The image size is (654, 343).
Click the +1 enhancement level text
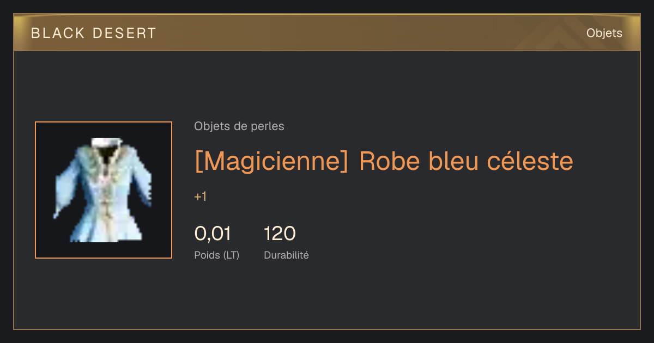pyautogui.click(x=200, y=197)
